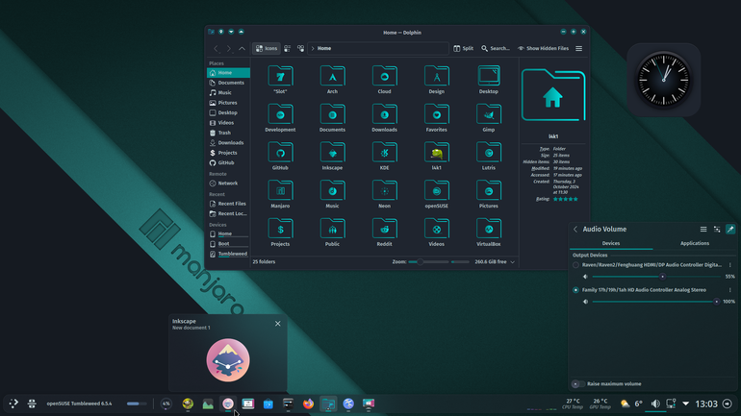Open options menu for Analog Stereo device

pyautogui.click(x=730, y=290)
